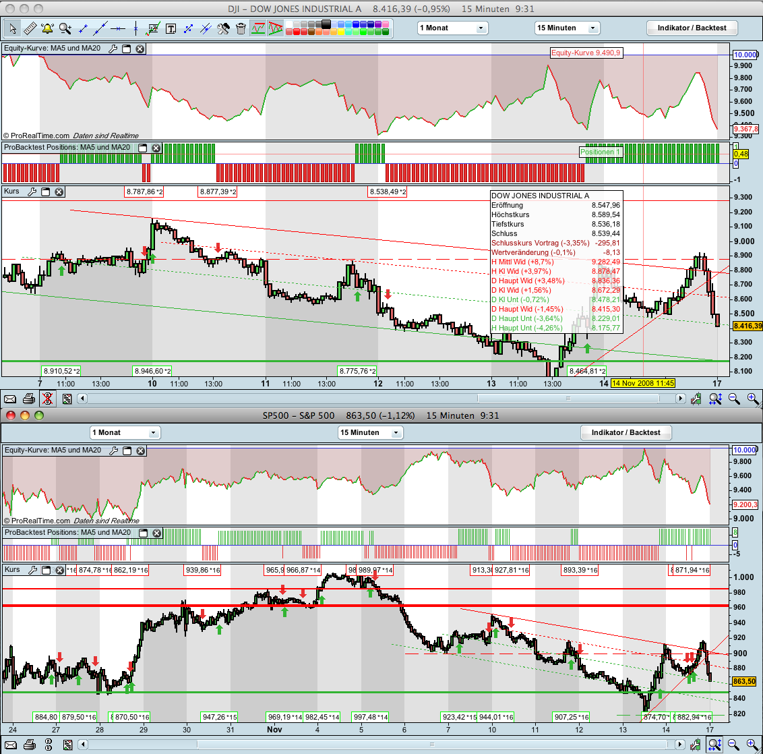Click the DJI scrollbar right arrow
Viewport: 763px width, 754px height.
click(680, 399)
